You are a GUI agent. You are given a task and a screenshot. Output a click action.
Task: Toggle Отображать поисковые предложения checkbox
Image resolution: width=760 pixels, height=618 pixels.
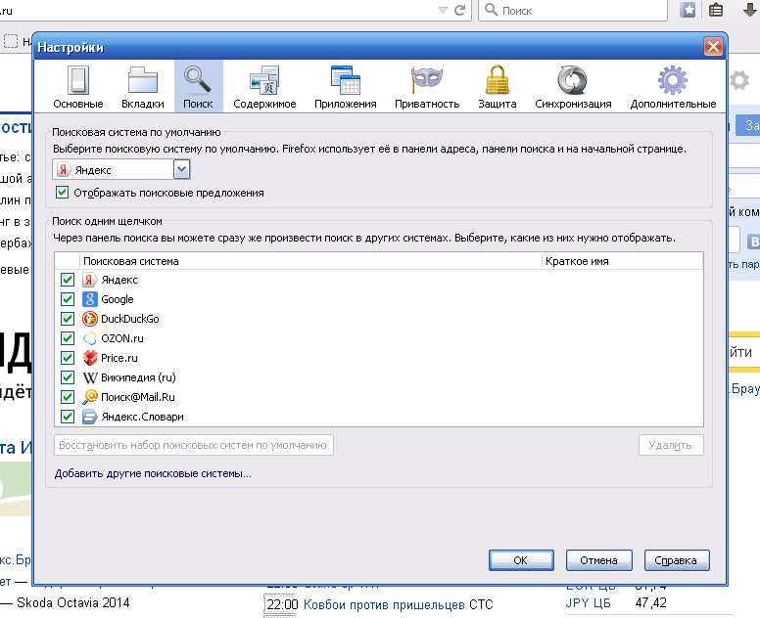[x=62, y=193]
